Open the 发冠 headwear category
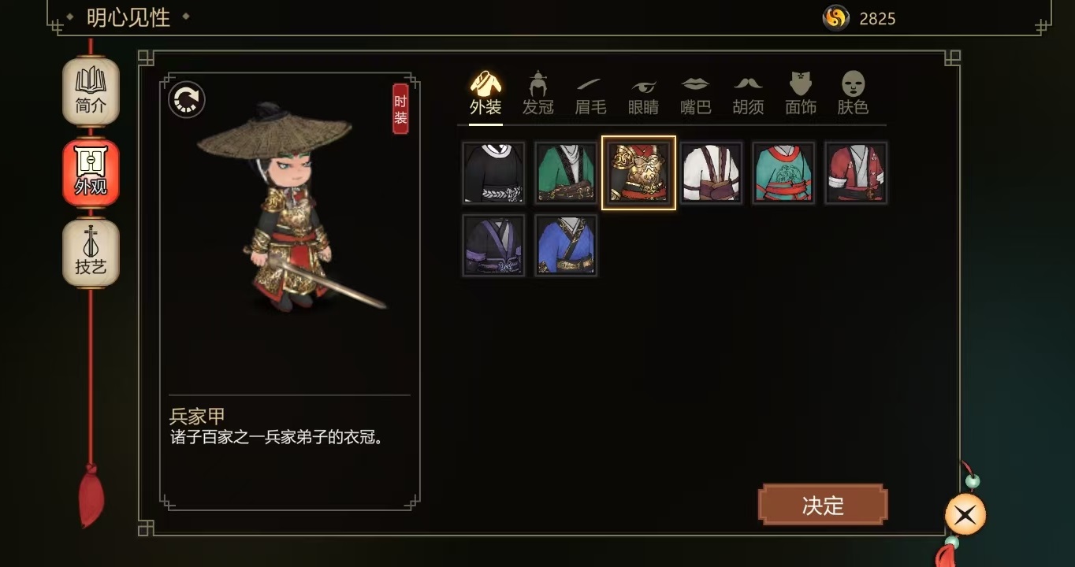Viewport: 1075px width, 567px height. [538, 93]
